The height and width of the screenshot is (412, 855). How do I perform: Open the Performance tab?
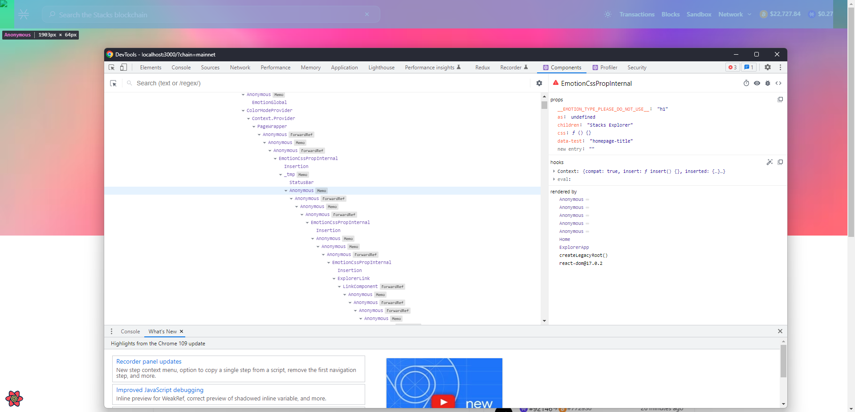[276, 68]
